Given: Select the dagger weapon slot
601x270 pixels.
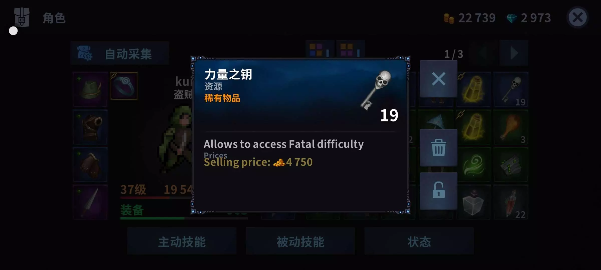Looking at the screenshot, I should point(90,202).
